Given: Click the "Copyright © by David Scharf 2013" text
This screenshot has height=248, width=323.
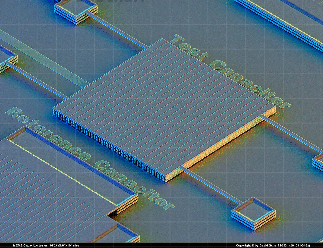Looking at the screenshot, I should [261, 245].
